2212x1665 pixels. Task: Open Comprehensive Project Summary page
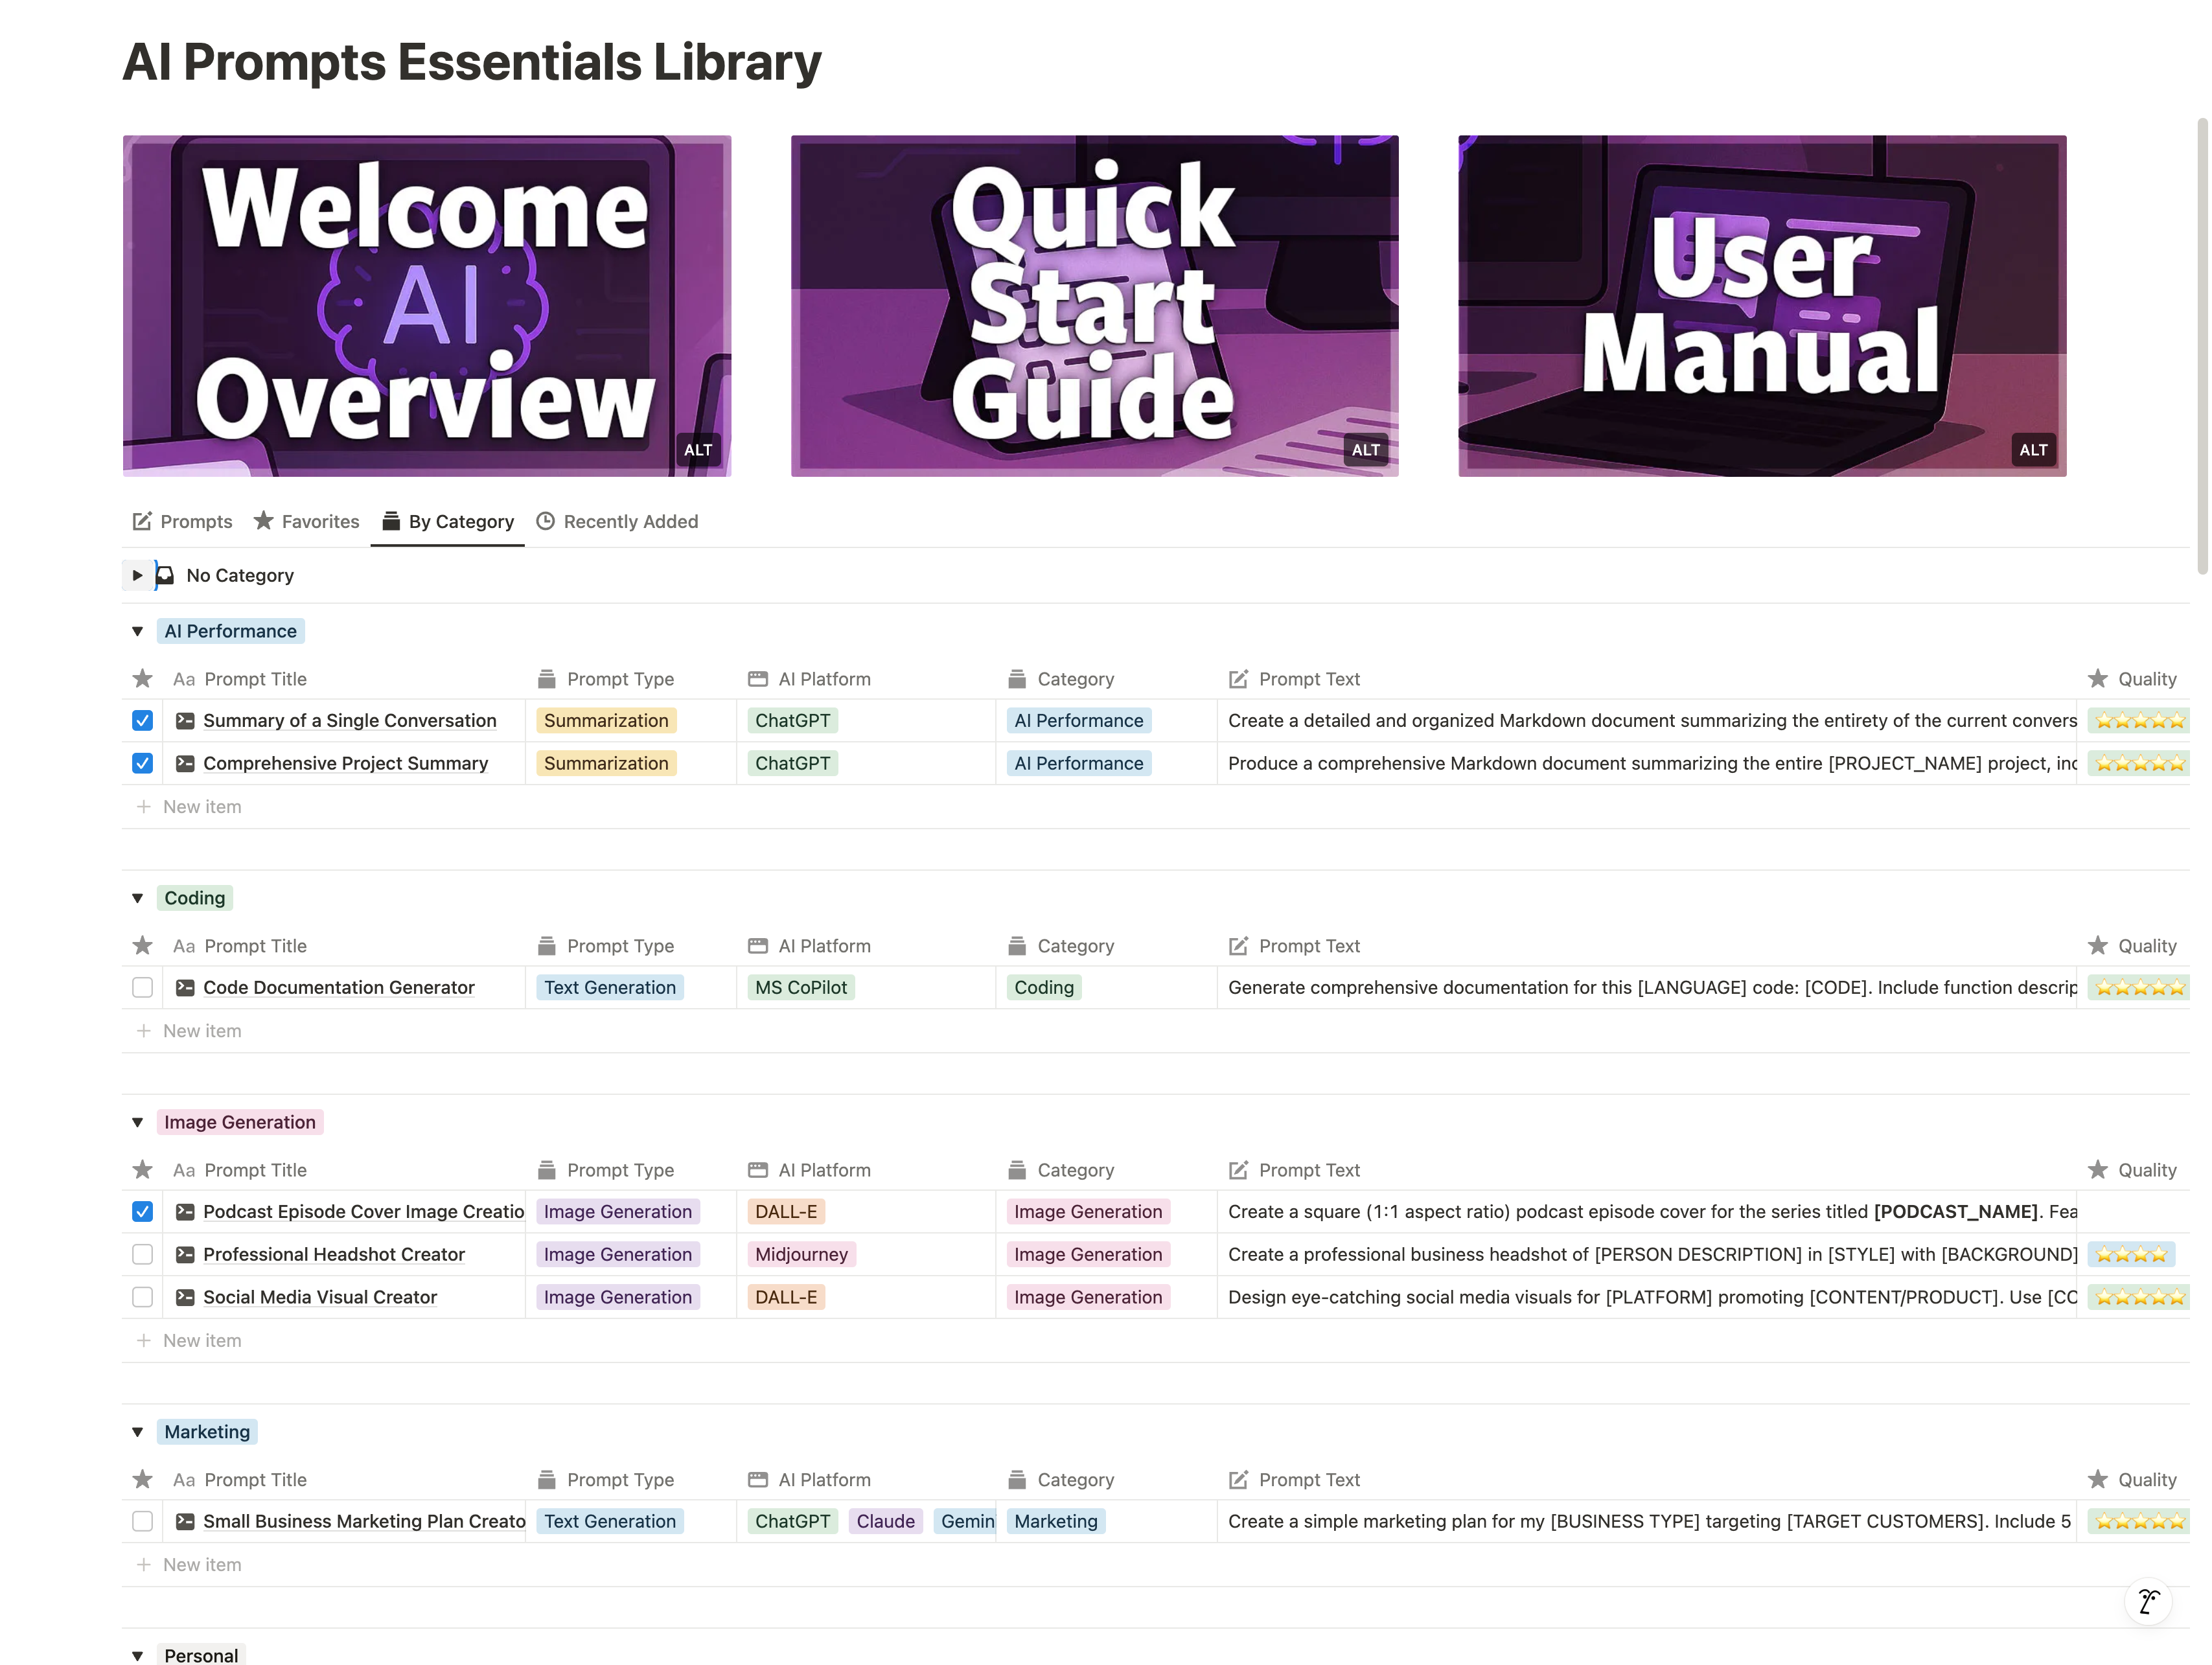(x=346, y=763)
